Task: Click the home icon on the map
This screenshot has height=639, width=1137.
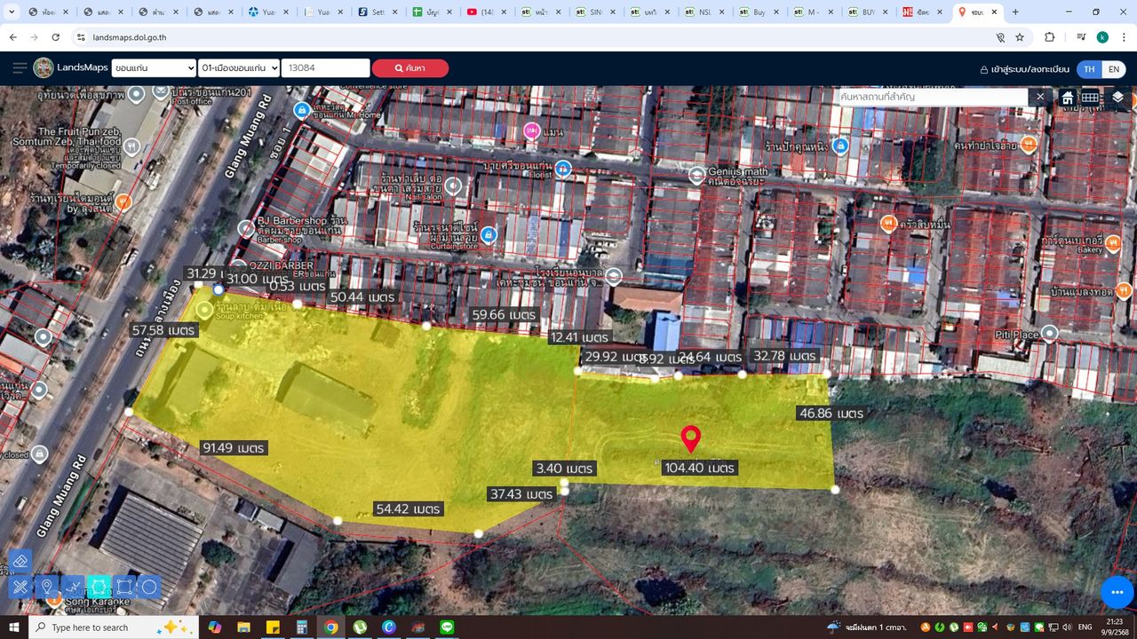Action: pos(1068,98)
